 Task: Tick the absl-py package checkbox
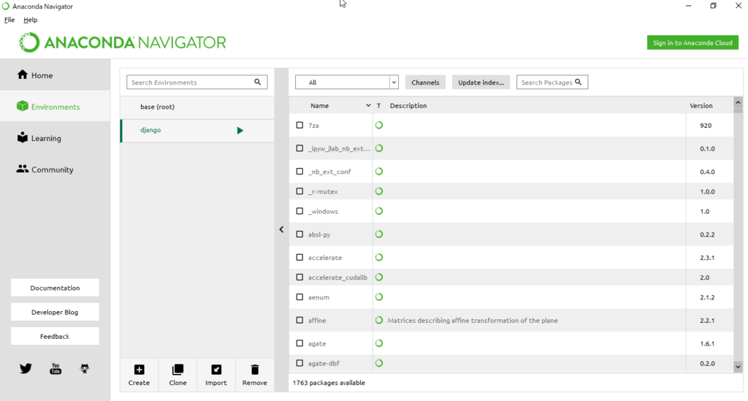point(299,234)
